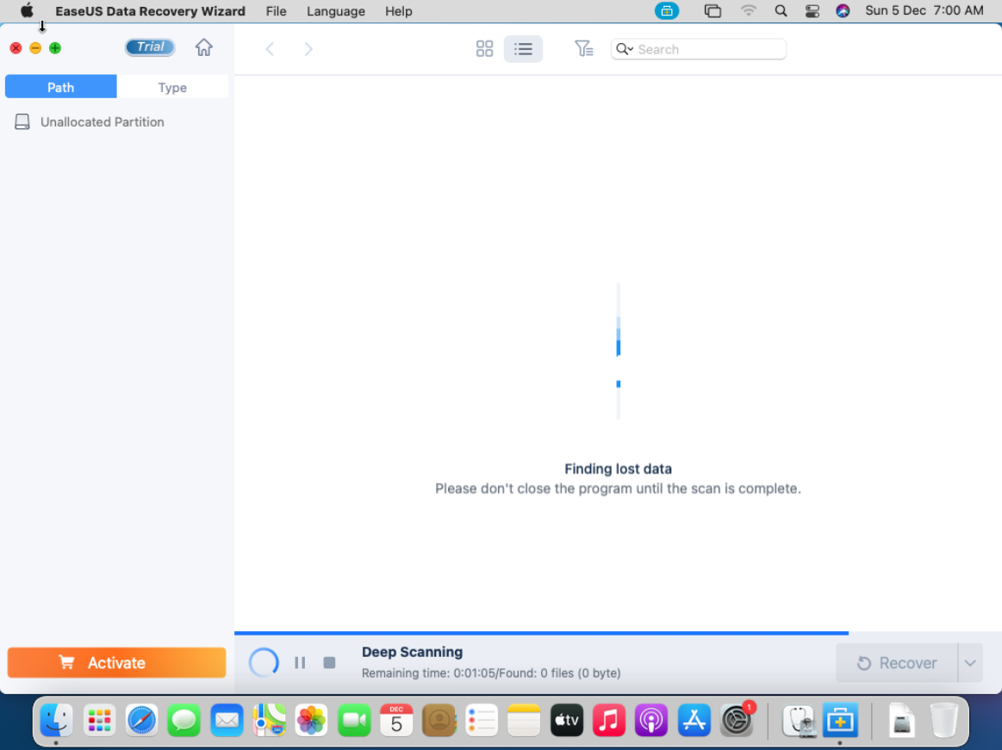Switch to the Path tab

60,88
